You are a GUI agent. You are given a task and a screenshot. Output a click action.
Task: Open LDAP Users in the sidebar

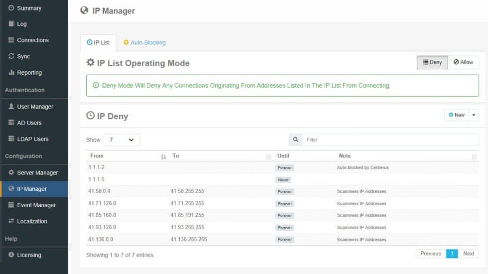click(x=33, y=139)
